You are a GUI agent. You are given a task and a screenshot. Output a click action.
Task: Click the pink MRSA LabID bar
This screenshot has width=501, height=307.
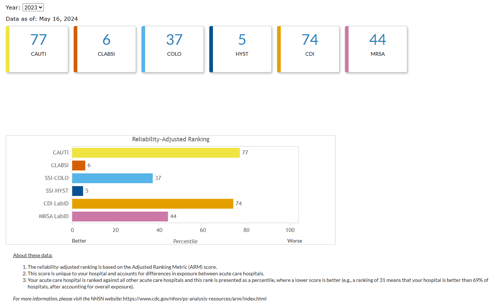120,216
